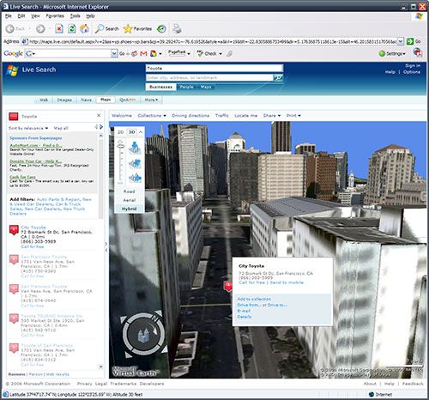Open the Favorites menu in menu bar
Screen dimensions: 429x400
click(55, 16)
